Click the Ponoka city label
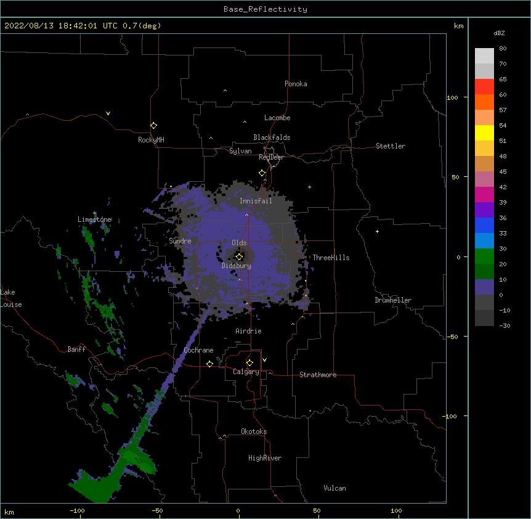This screenshot has height=519, width=531. [x=296, y=84]
